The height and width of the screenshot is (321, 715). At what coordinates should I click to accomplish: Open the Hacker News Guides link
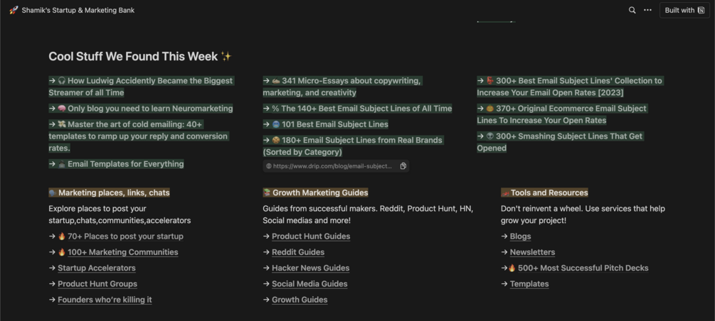click(x=310, y=268)
